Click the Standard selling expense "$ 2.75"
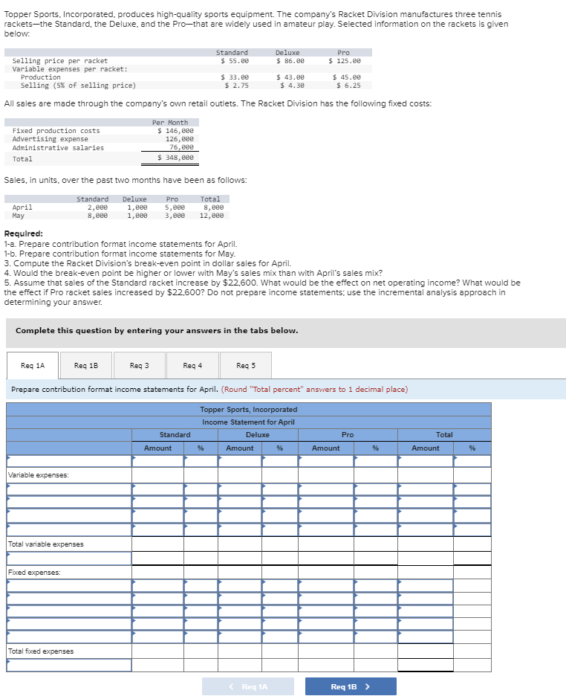Screen dimensions: 566x699 236,86
